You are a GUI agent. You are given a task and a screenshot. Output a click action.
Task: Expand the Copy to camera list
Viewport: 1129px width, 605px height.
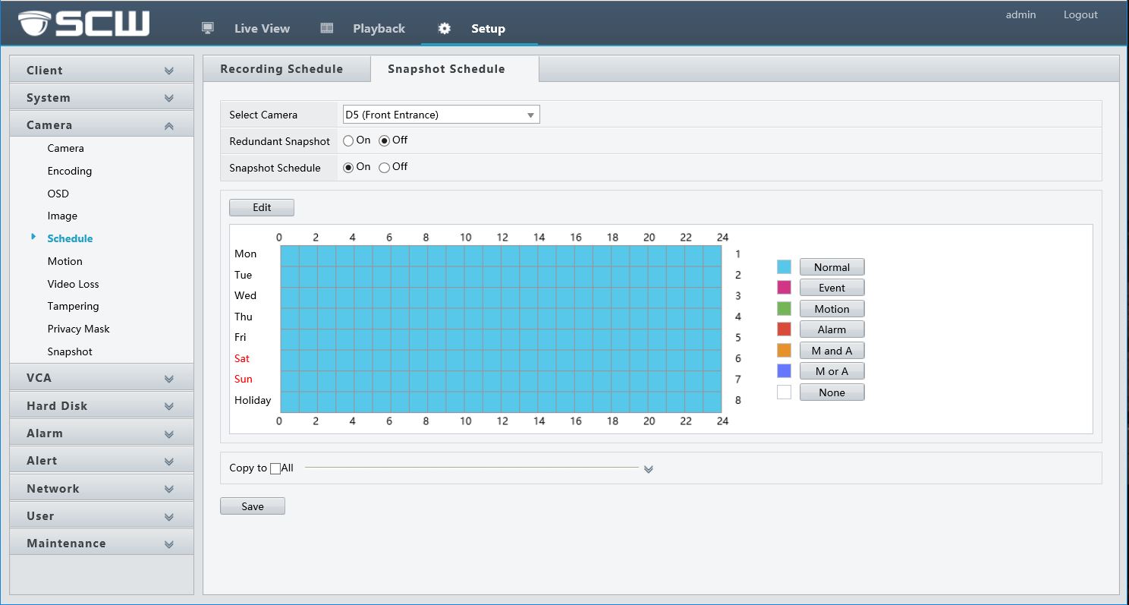point(648,469)
